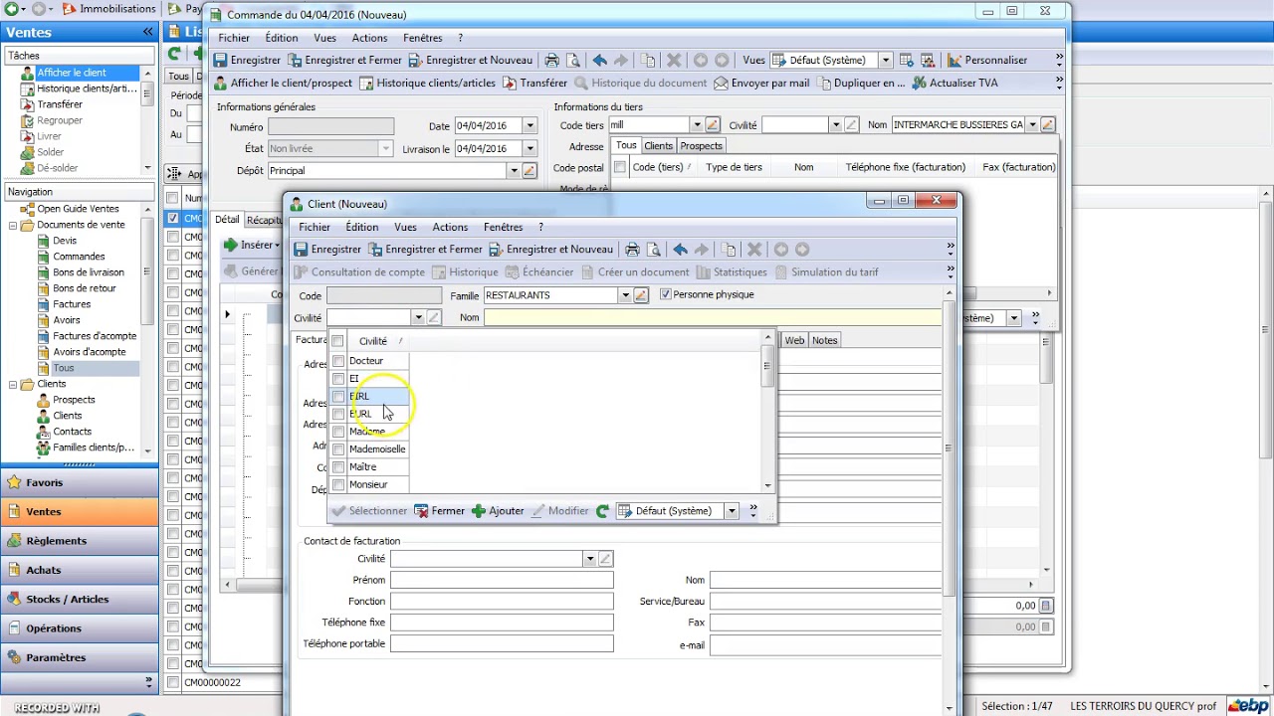Tick the checkbox next to Maître

[338, 467]
